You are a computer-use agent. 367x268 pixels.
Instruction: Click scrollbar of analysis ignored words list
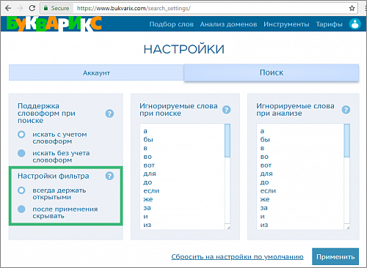(x=346, y=141)
